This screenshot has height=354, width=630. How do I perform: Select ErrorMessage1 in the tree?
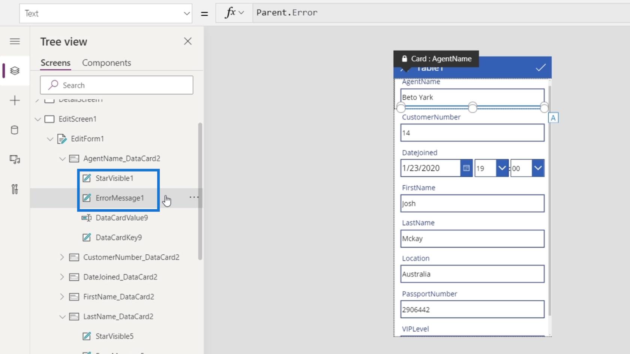coord(120,198)
